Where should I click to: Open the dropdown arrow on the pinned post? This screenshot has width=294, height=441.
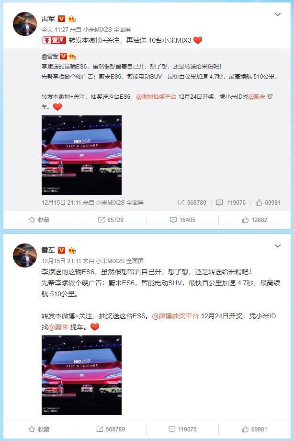click(x=277, y=15)
